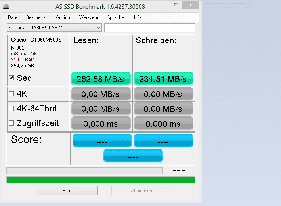
Task: Click the gray current-test progress bar
Action: 84,170
